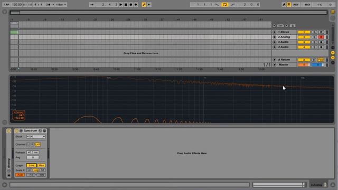Adjust the blue Master pan slider
The height and width of the screenshot is (190, 338).
click(317, 64)
